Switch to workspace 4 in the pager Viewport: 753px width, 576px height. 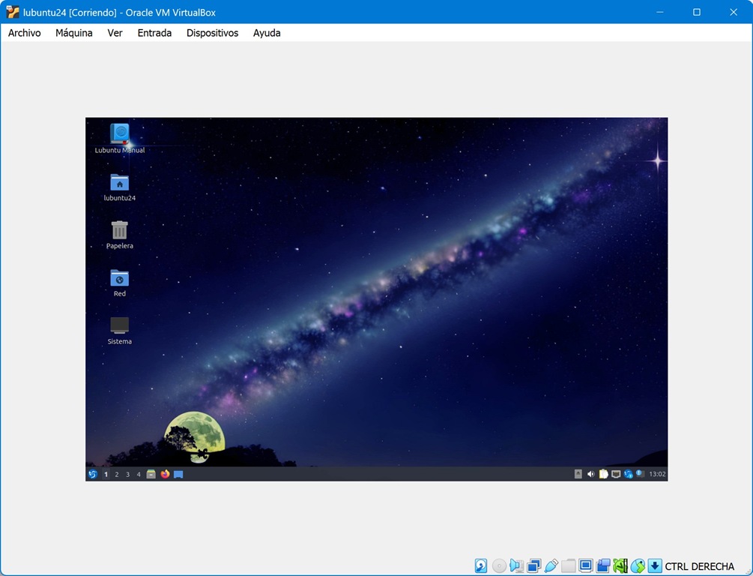139,475
